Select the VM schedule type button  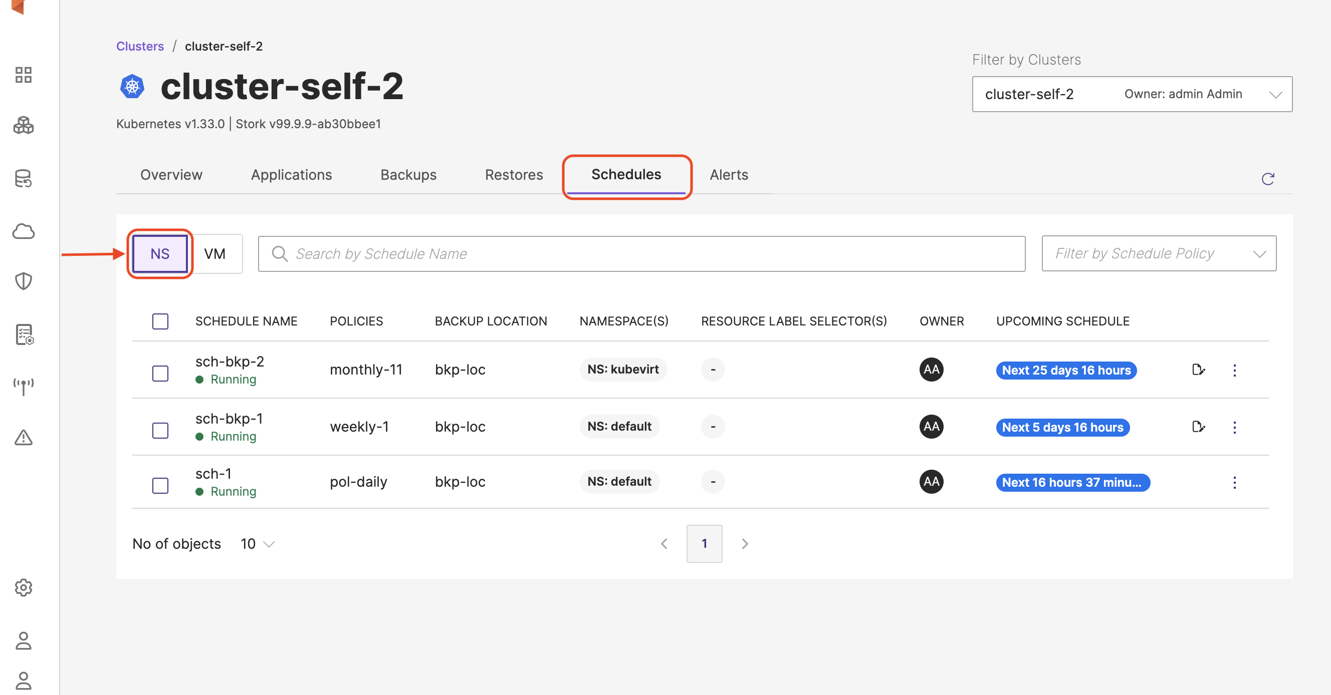[x=214, y=253]
